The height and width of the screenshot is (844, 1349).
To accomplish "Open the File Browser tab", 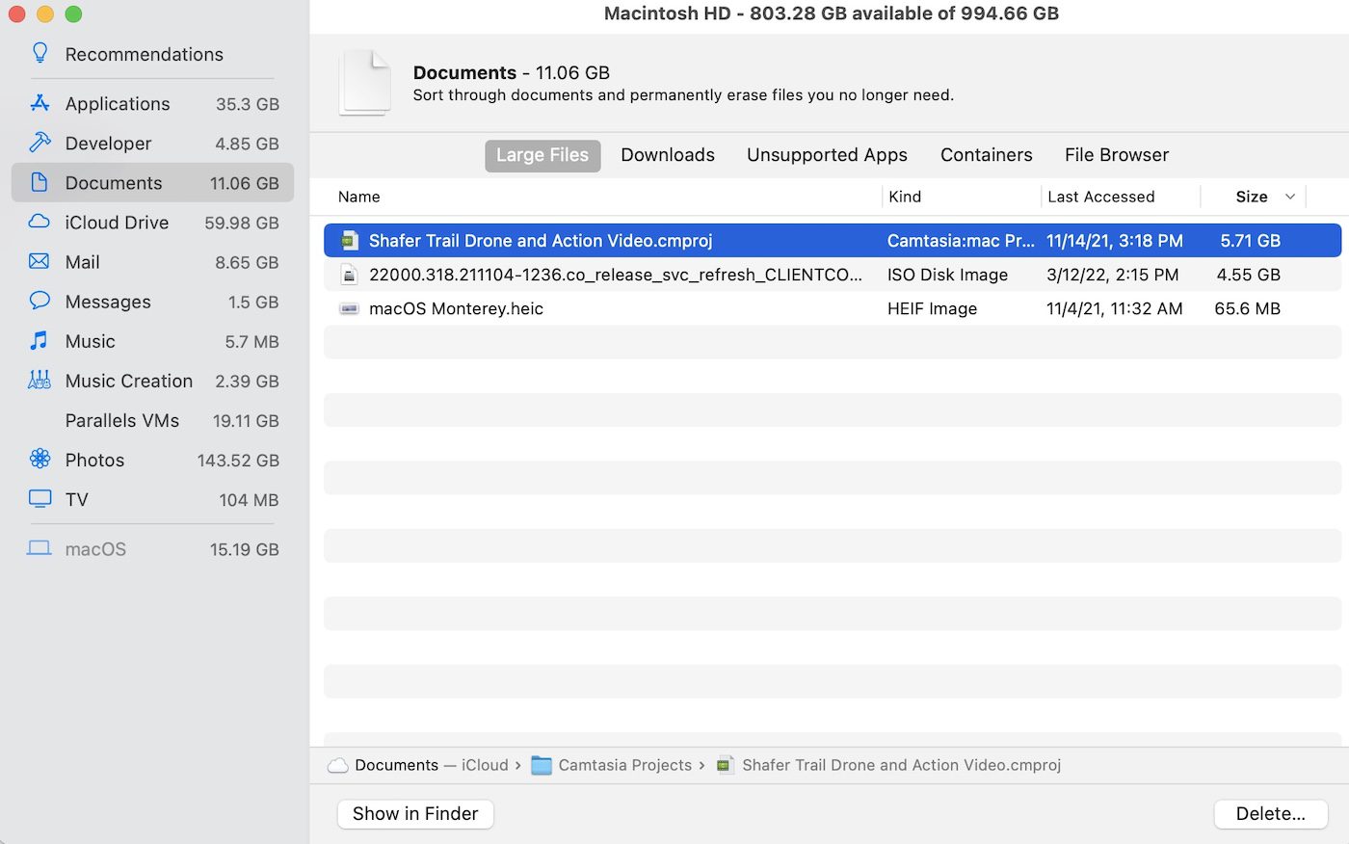I will (1116, 155).
